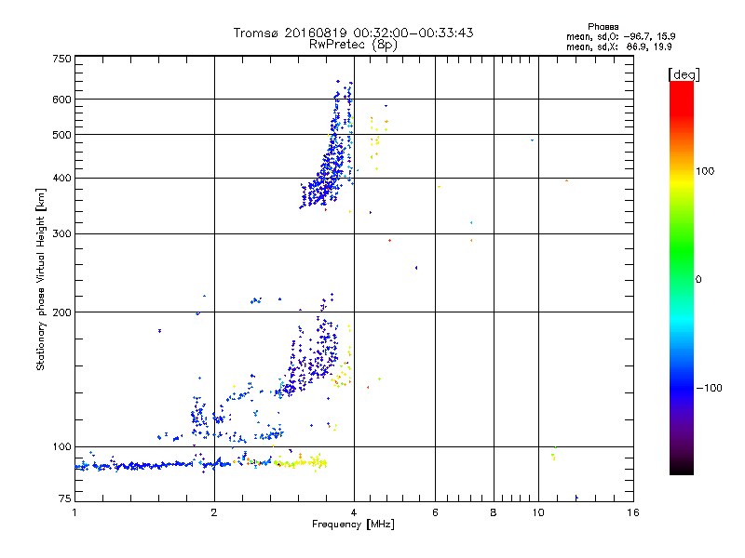
Task: Click the '0' label on colorbar
Action: 698,280
